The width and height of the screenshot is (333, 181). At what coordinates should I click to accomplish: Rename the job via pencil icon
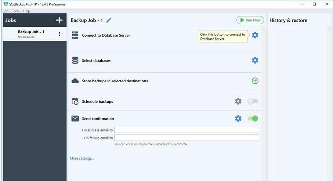[x=109, y=20]
